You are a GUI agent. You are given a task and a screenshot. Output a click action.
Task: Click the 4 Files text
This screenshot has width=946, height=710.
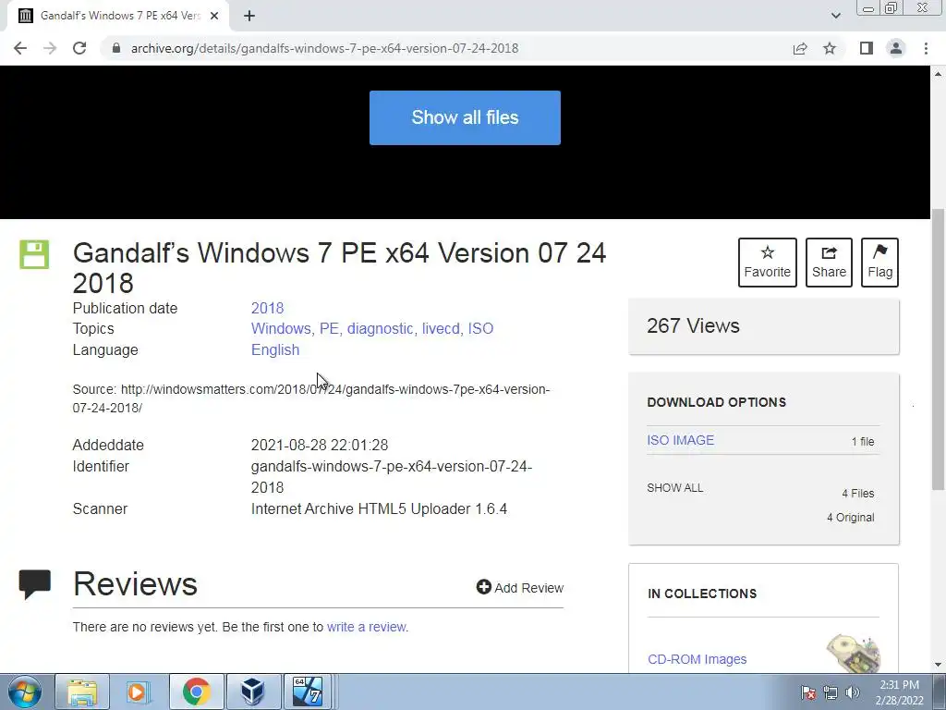pyautogui.click(x=858, y=494)
